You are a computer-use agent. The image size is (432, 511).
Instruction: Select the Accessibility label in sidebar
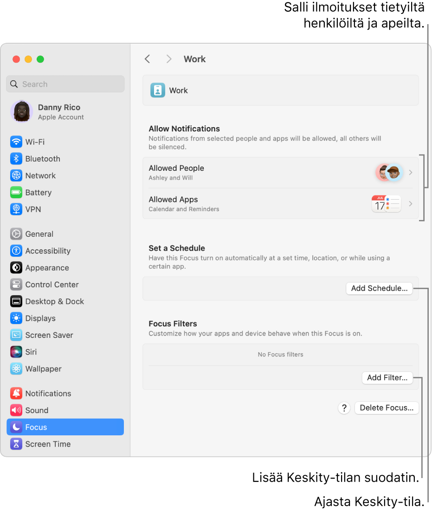(x=48, y=251)
